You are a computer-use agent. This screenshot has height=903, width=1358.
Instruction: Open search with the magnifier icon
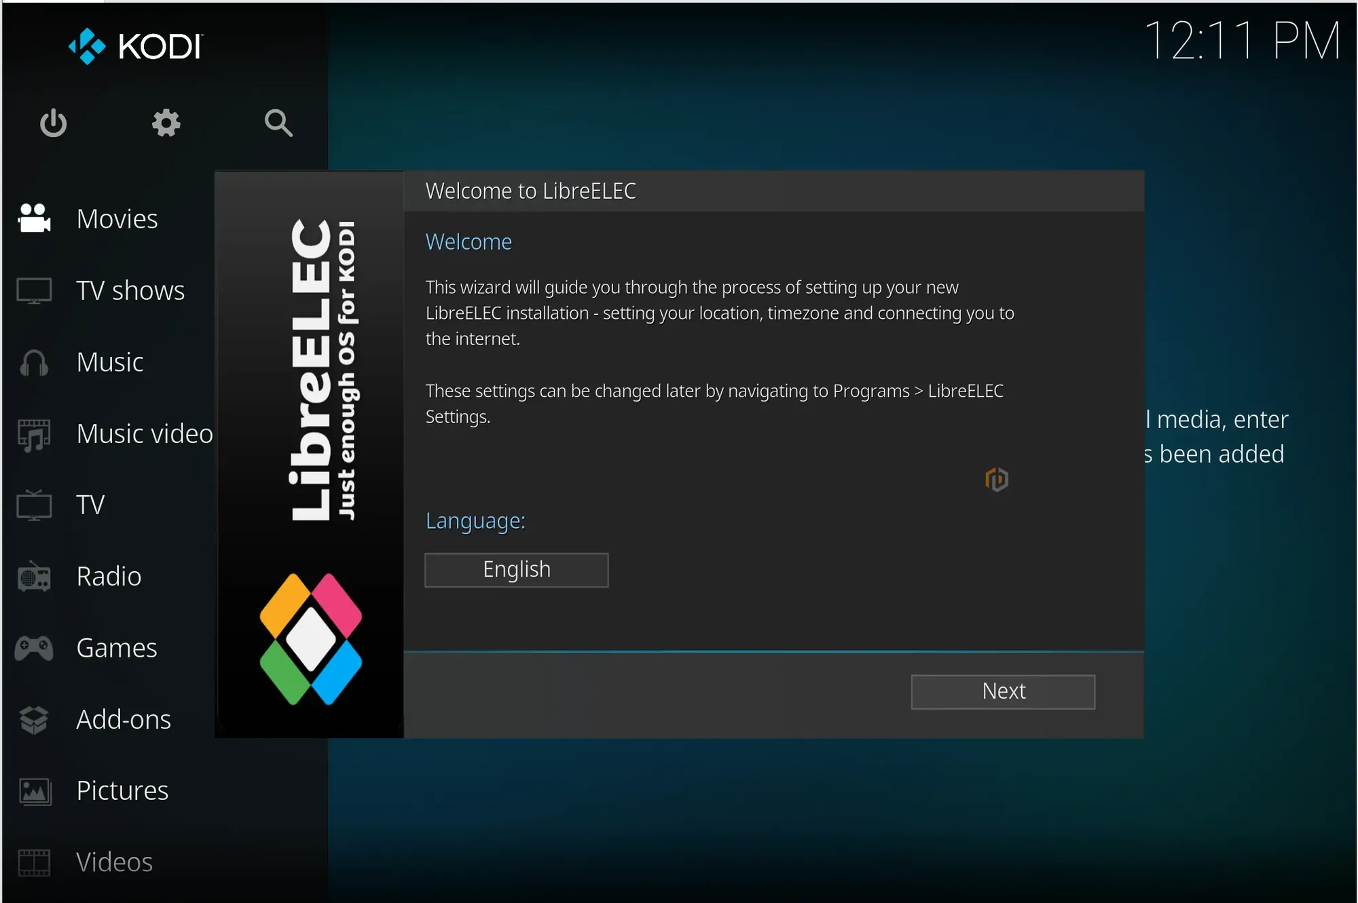278,123
